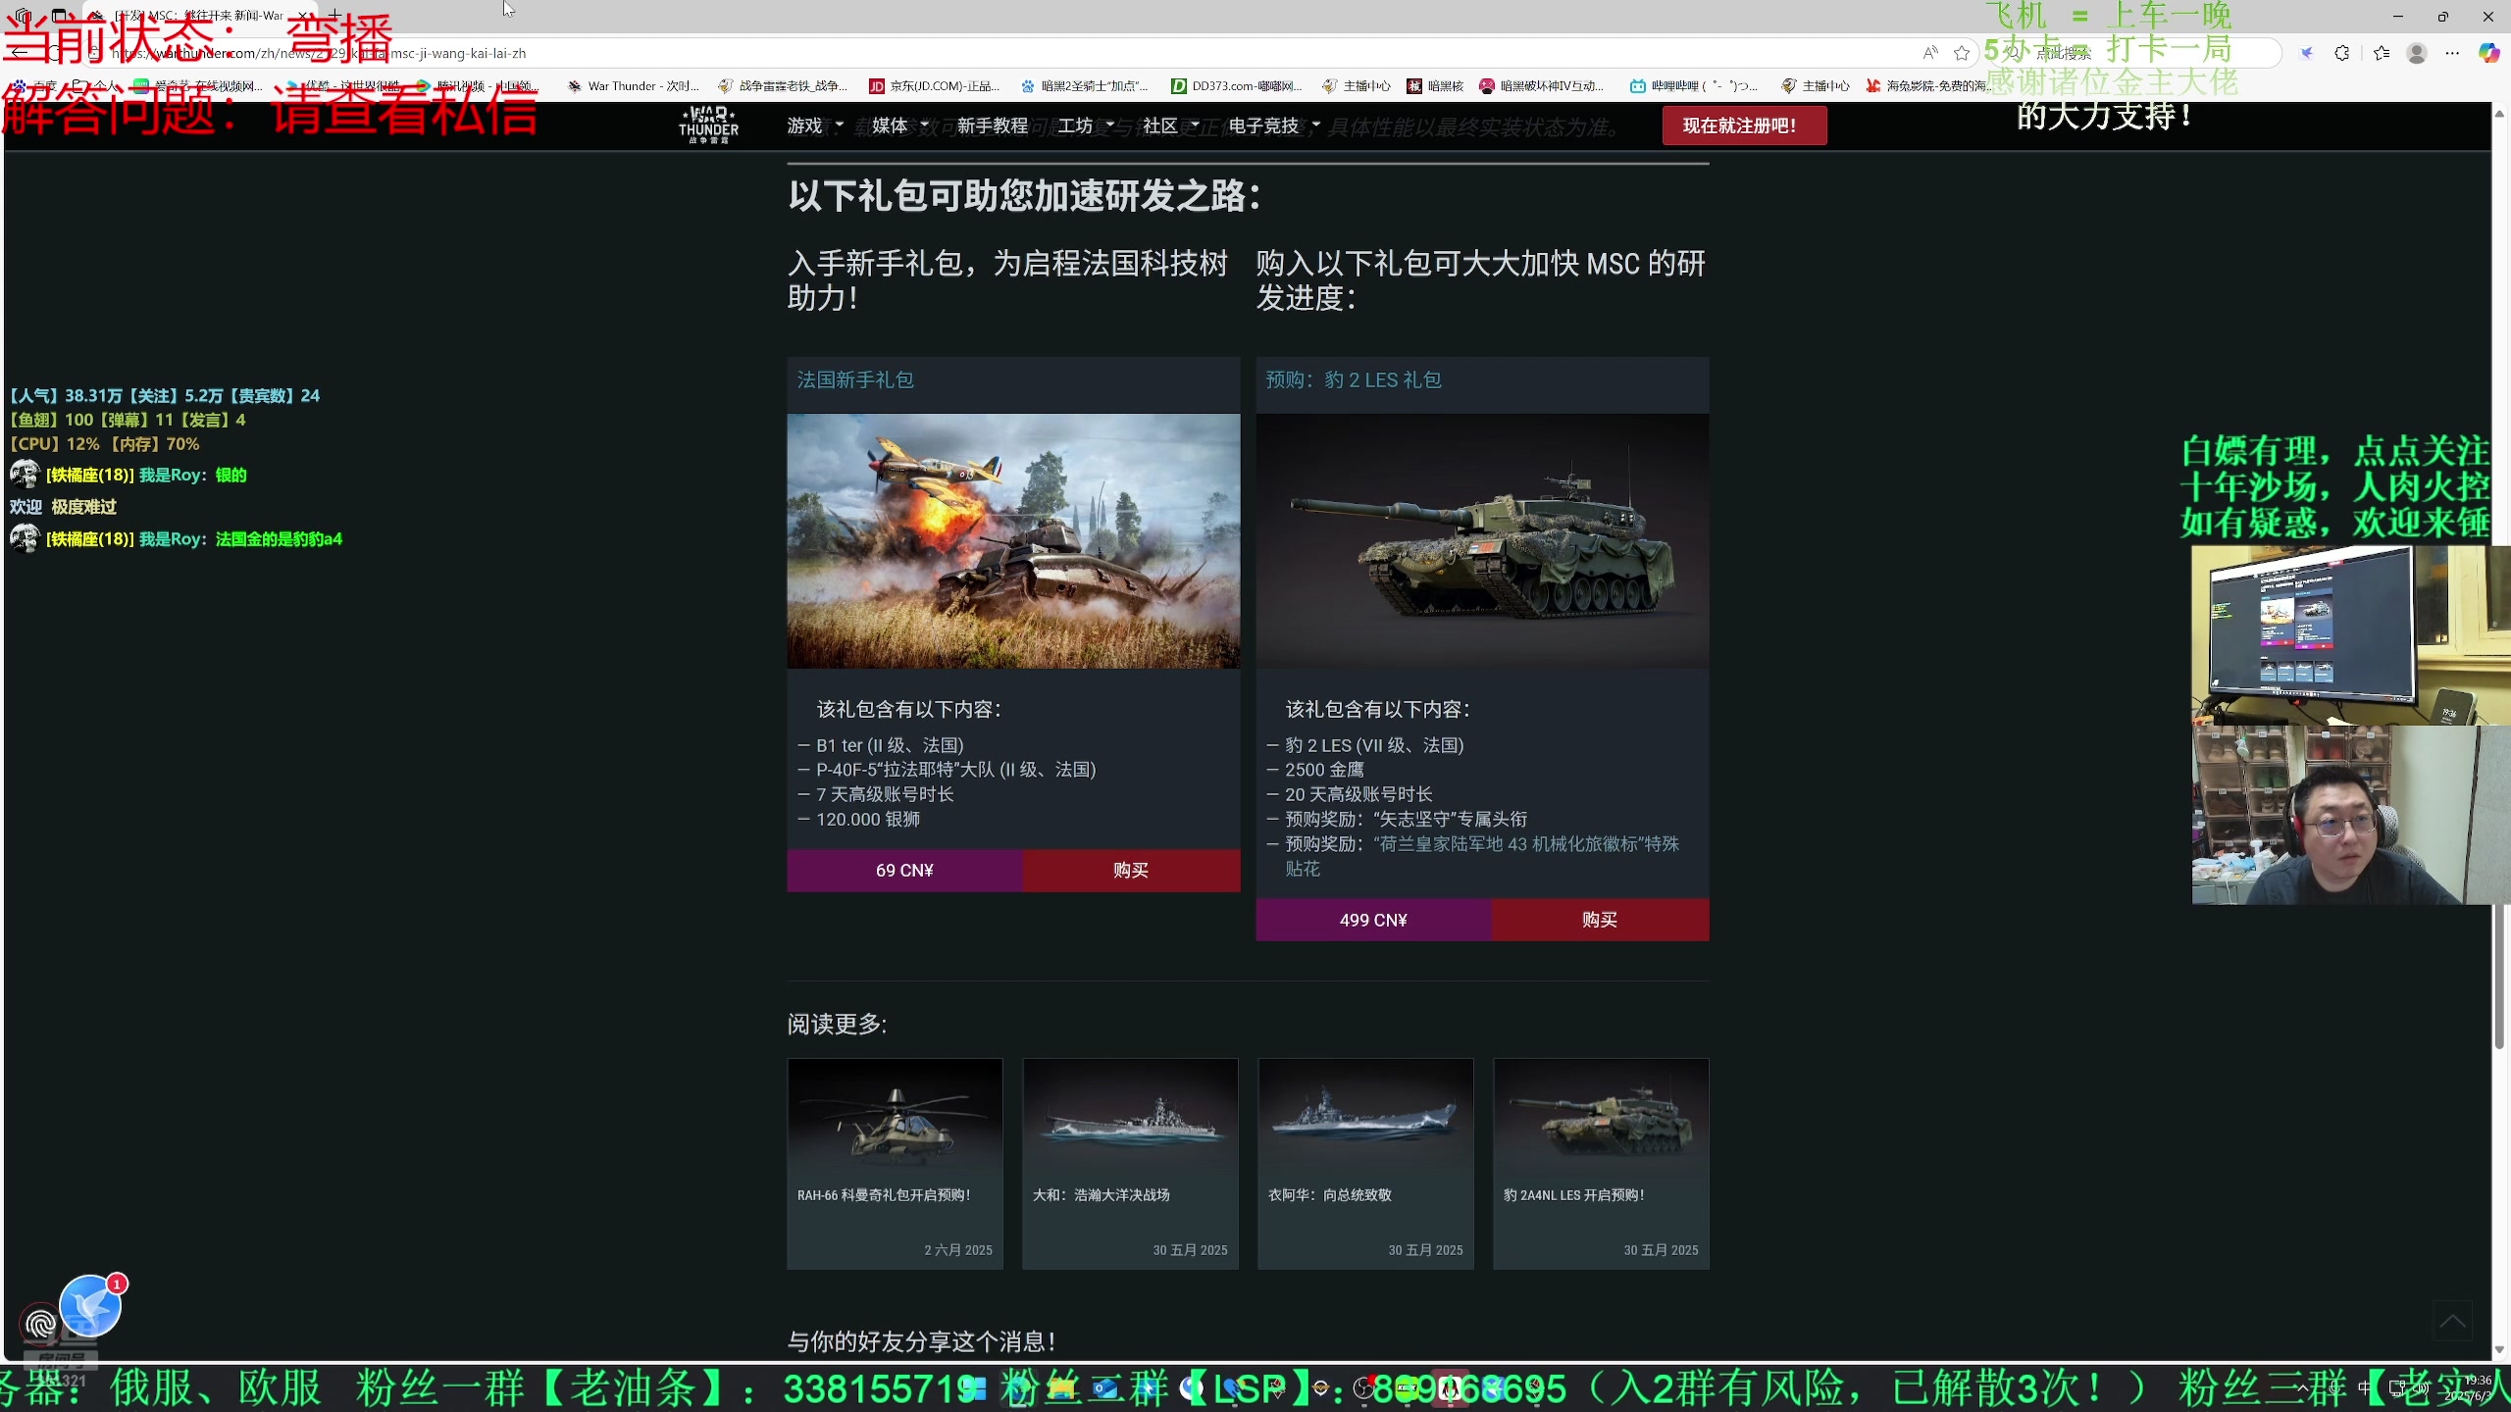The image size is (2511, 1412).
Task: Click the blue bird app floating icon
Action: pos(90,1306)
